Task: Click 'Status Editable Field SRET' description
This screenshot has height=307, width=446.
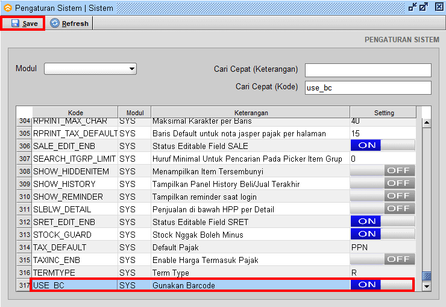Action: pyautogui.click(x=201, y=222)
